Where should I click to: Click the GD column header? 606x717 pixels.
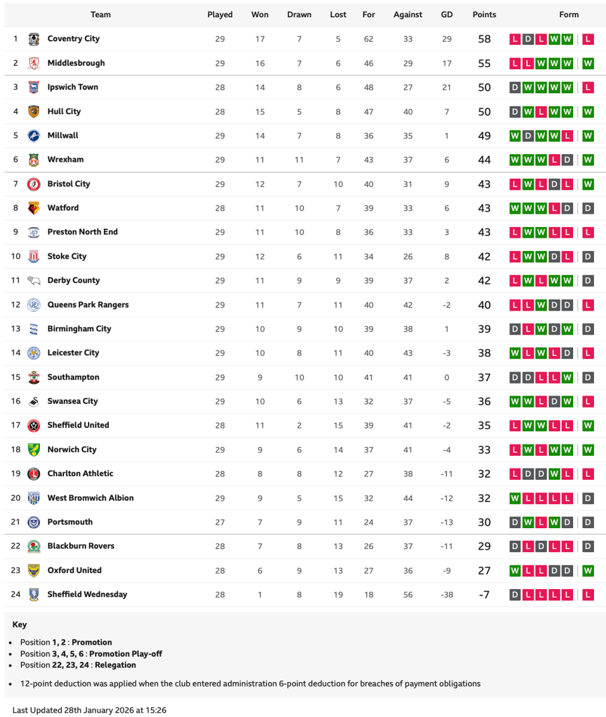click(446, 15)
